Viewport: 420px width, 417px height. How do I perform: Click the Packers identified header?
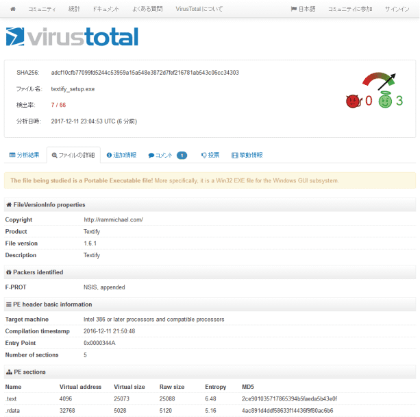pyautogui.click(x=210, y=272)
